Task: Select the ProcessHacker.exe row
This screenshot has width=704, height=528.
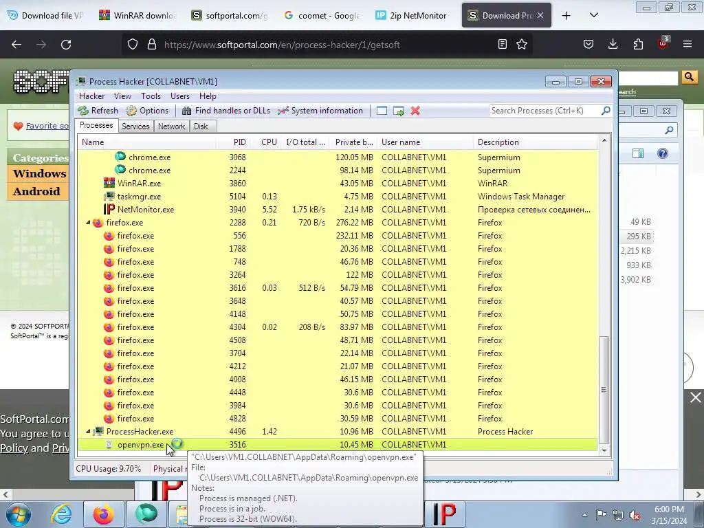Action: [338, 432]
